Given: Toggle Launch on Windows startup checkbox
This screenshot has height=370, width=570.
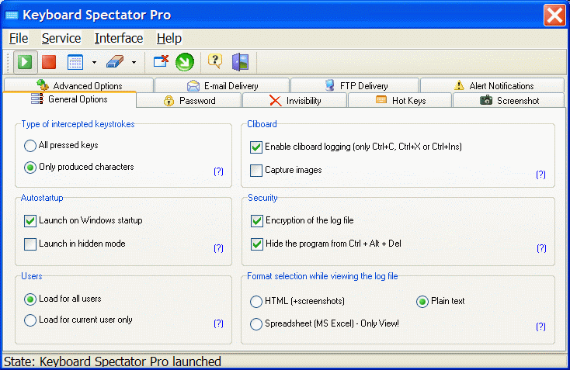Looking at the screenshot, I should pyautogui.click(x=30, y=221).
